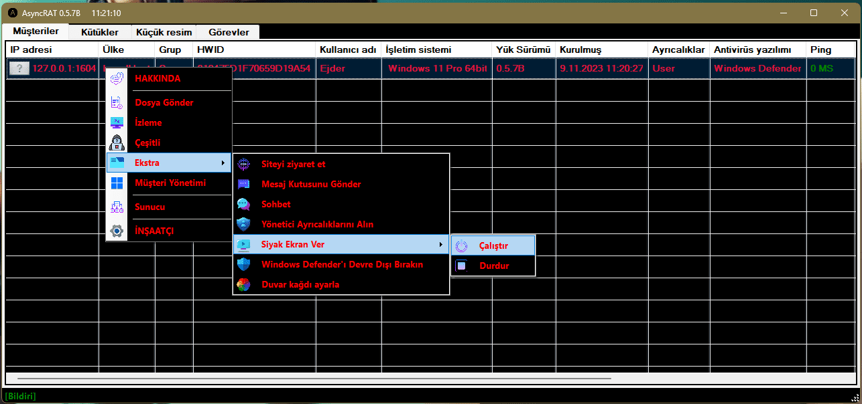The height and width of the screenshot is (404, 862).
Task: Click the Durdur stop square icon
Action: (461, 266)
